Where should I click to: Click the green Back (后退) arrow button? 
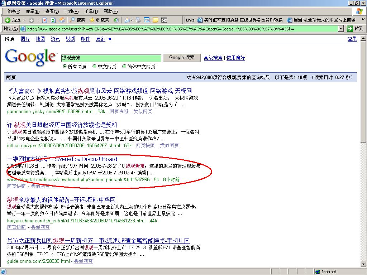coord(8,20)
